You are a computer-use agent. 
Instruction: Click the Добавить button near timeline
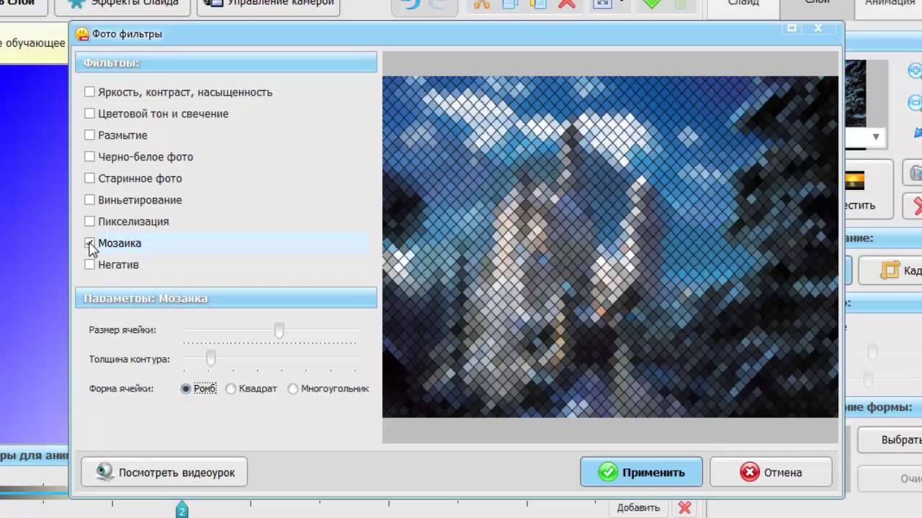(638, 508)
